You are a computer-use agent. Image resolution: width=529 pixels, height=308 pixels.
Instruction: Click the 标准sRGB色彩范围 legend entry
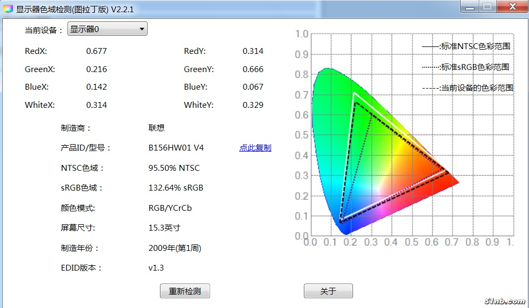(465, 67)
